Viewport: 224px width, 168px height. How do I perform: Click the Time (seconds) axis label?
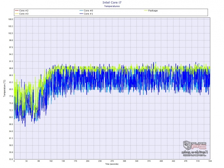[x=112, y=164]
